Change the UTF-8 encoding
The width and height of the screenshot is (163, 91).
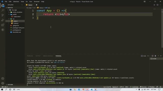[x=121, y=87]
